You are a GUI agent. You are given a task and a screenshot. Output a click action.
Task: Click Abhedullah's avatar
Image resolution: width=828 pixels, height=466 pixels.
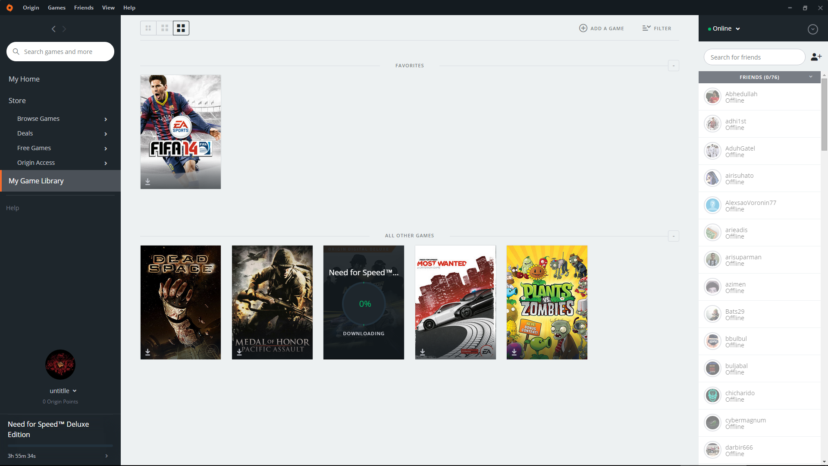coord(712,97)
